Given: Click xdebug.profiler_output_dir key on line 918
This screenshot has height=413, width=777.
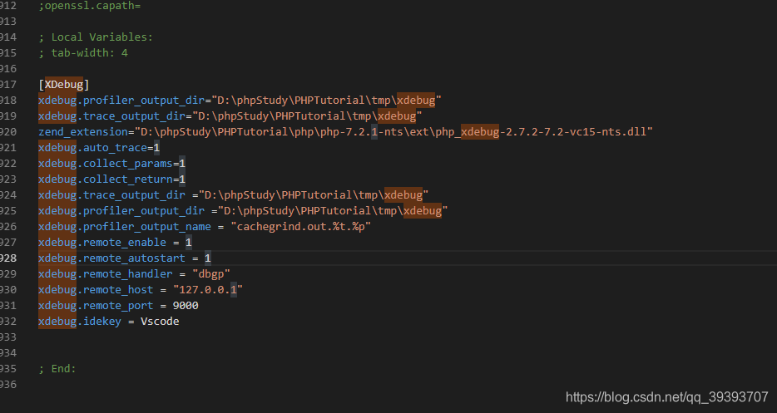Looking at the screenshot, I should click(121, 100).
